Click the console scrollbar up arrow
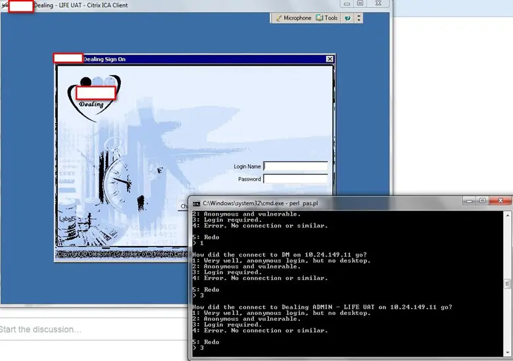 507,215
